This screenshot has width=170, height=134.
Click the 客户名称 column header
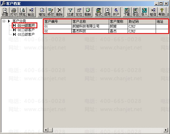click(90, 22)
